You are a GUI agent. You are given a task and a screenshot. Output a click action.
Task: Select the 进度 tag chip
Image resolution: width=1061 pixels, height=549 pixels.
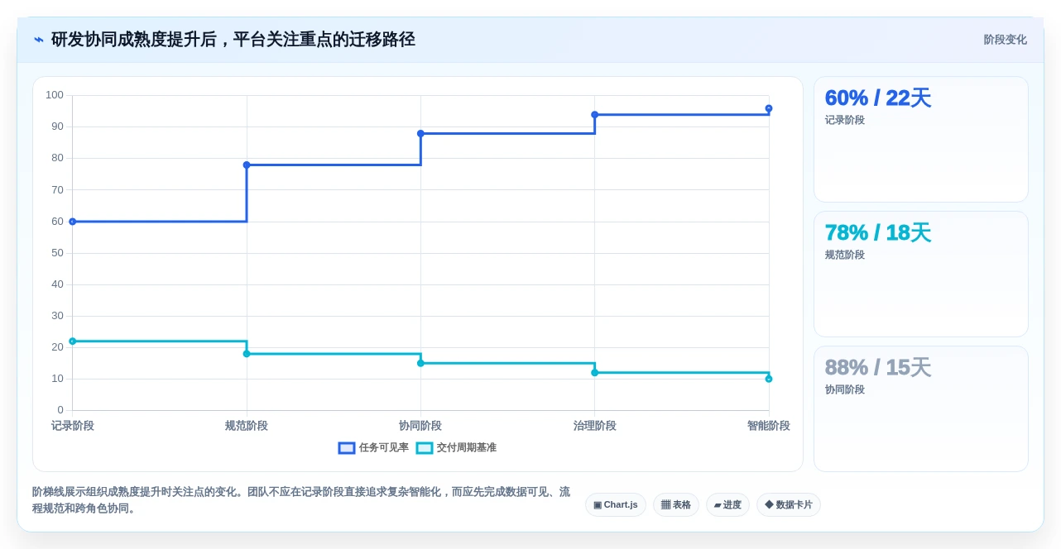[x=727, y=504]
